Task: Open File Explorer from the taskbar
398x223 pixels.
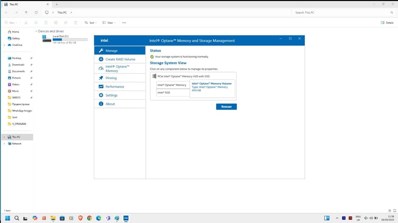Action: (53, 218)
